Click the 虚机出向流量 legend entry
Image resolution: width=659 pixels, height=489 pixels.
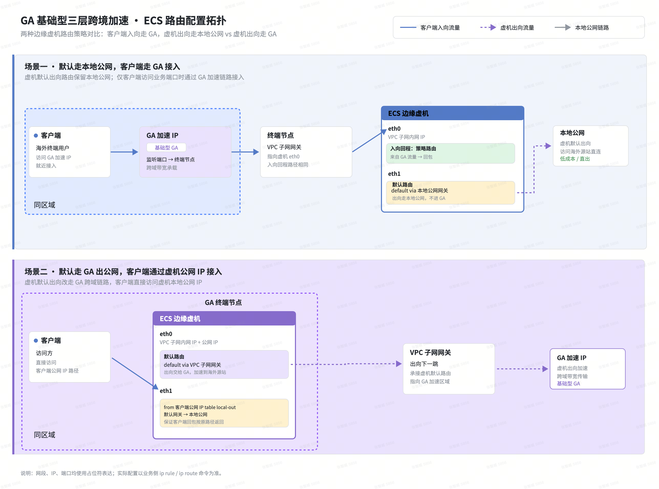pyautogui.click(x=507, y=27)
